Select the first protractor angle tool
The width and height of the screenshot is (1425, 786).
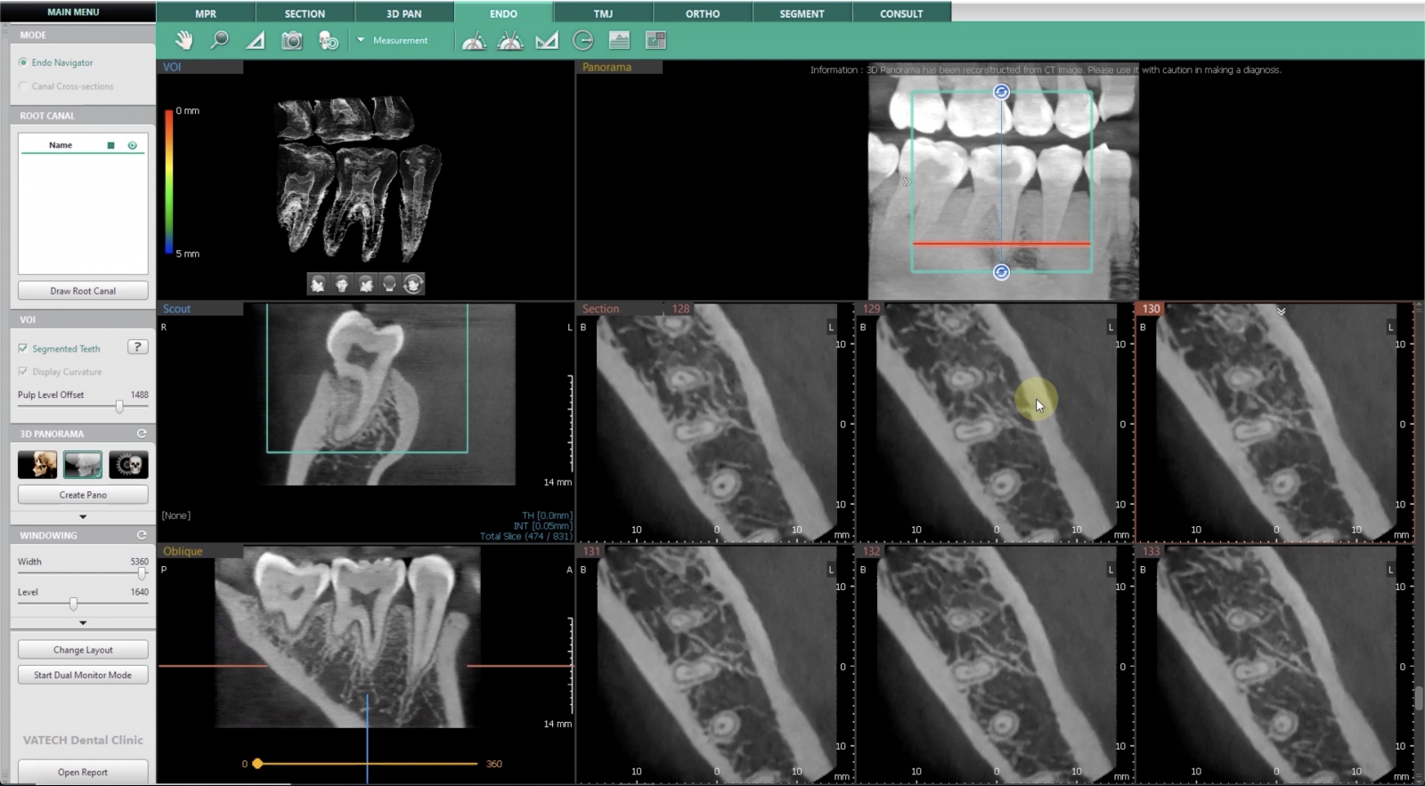point(474,40)
